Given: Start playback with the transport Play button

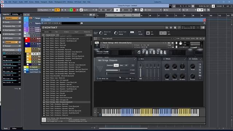Looking at the screenshot, I should 123,10.
